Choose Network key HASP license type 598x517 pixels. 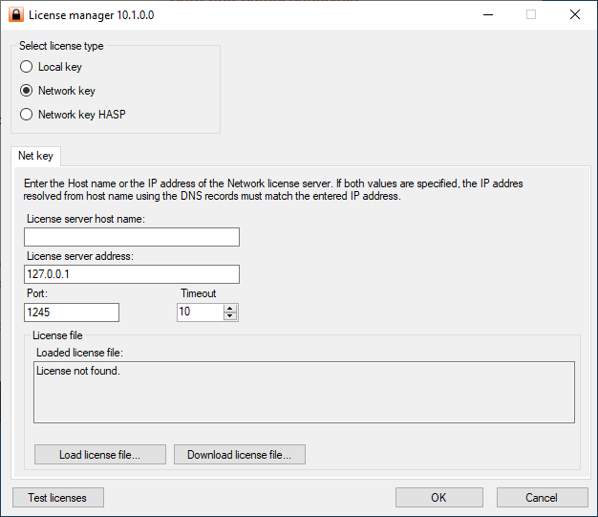[x=27, y=115]
